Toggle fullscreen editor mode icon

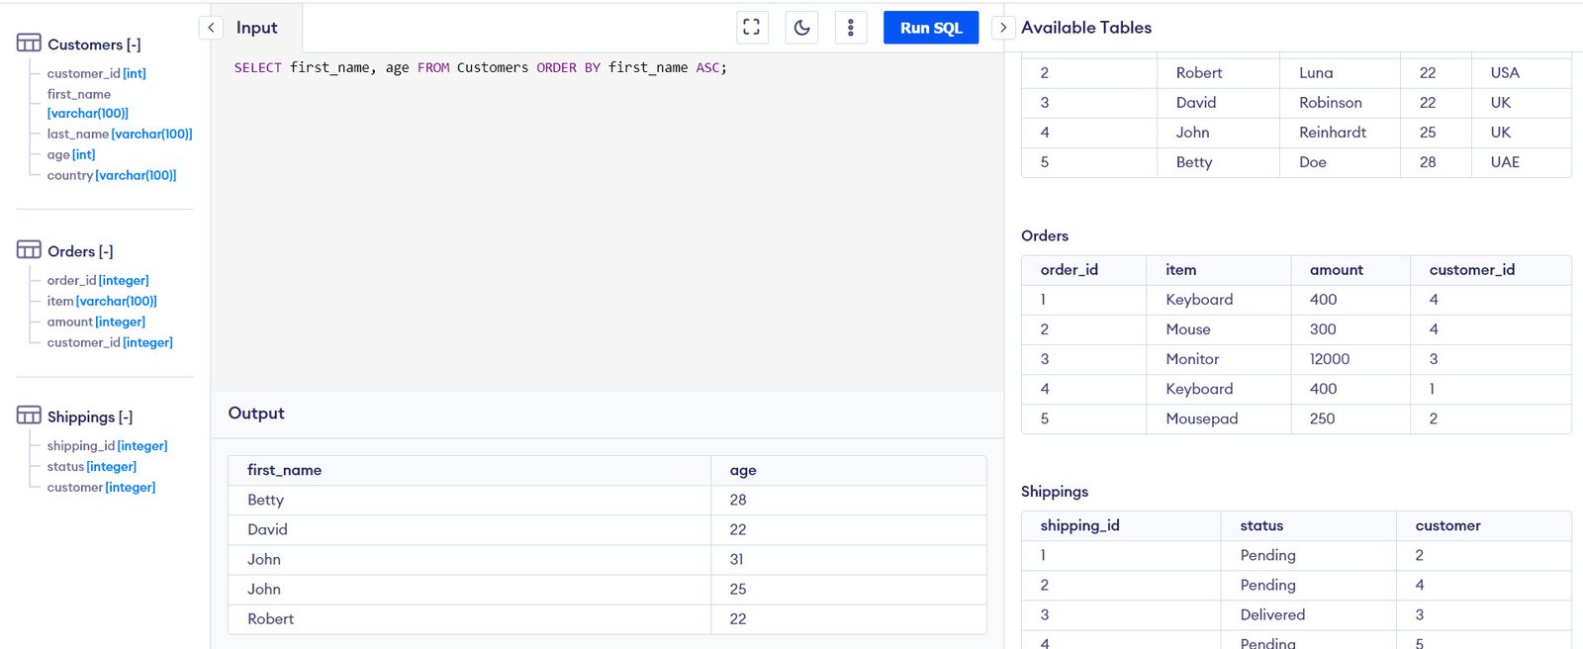click(x=752, y=28)
